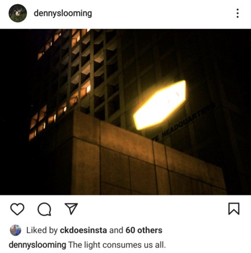
Task: Click dennyslooming username in the caption
Action: pyautogui.click(x=37, y=245)
